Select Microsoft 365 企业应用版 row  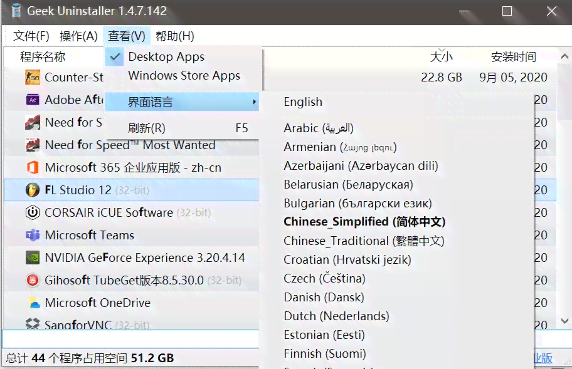coord(131,167)
